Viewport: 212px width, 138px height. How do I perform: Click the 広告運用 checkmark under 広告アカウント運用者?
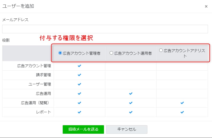pyautogui.click(x=131, y=94)
